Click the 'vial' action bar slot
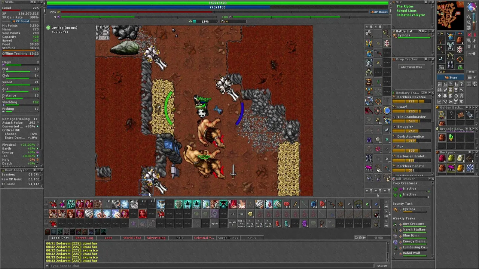This screenshot has height=269, width=479. 233,214
